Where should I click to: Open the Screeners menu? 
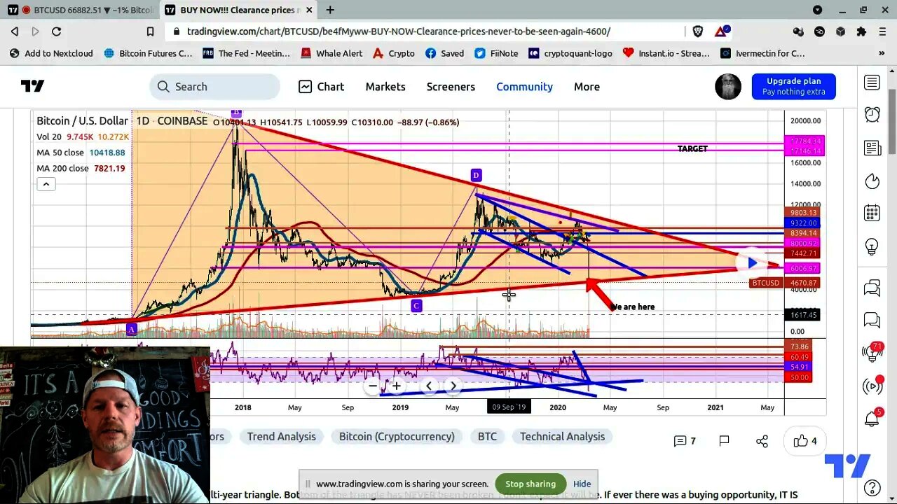point(451,87)
